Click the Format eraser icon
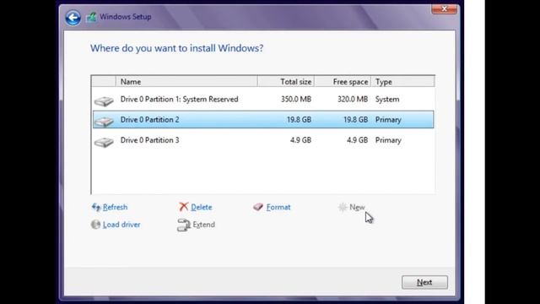The width and height of the screenshot is (540, 304). click(x=258, y=207)
